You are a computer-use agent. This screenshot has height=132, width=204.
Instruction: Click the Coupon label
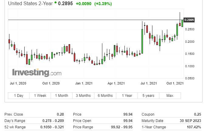(148, 114)
